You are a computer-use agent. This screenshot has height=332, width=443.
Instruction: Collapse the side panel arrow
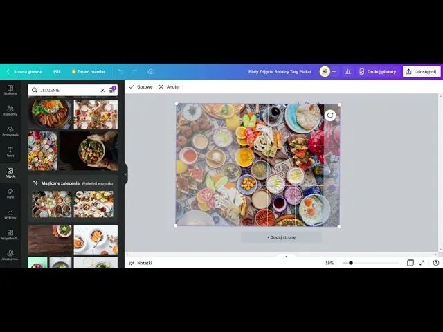coord(126,174)
